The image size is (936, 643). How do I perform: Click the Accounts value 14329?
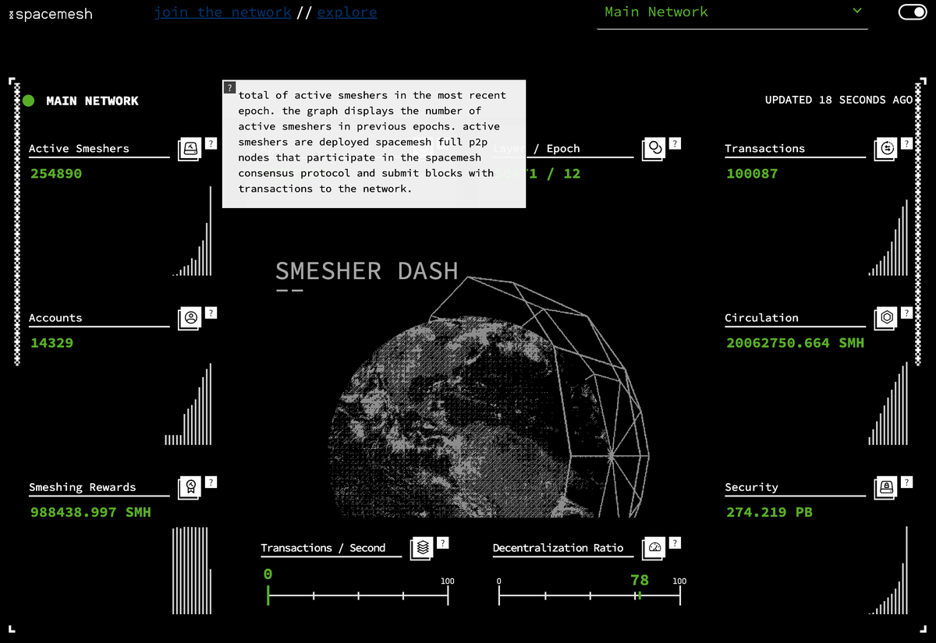click(x=51, y=342)
